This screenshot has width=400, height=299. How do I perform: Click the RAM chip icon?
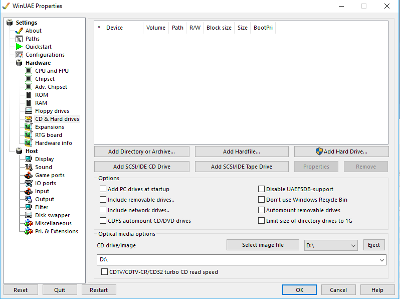[29, 103]
